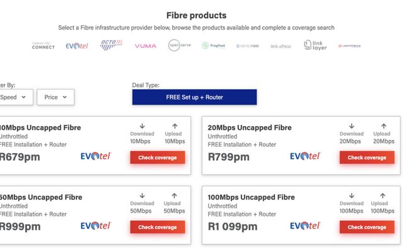Screen dimensions: 403x251
Task: Open the 20Mbps Uncapped Fibre title
Action: point(249,127)
